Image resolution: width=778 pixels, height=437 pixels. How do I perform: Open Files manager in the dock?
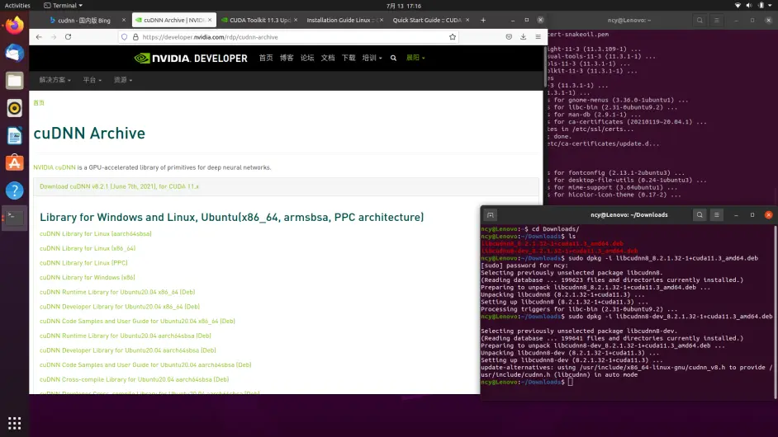pyautogui.click(x=14, y=80)
